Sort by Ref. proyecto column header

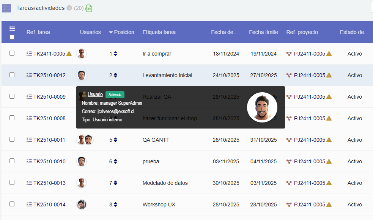point(302,32)
